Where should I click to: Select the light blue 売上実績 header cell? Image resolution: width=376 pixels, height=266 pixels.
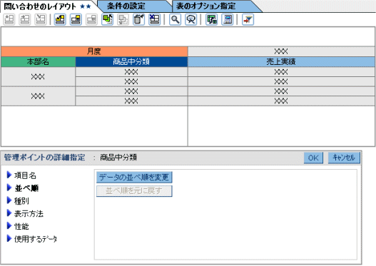281,62
